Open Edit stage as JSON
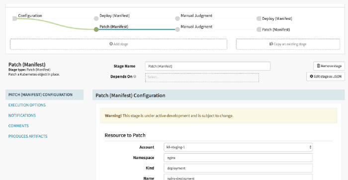Image resolution: width=348 pixels, height=180 pixels. (x=326, y=77)
